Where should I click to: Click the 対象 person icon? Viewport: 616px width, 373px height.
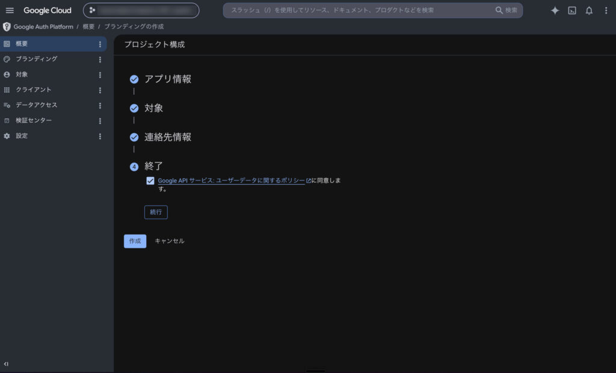7,74
